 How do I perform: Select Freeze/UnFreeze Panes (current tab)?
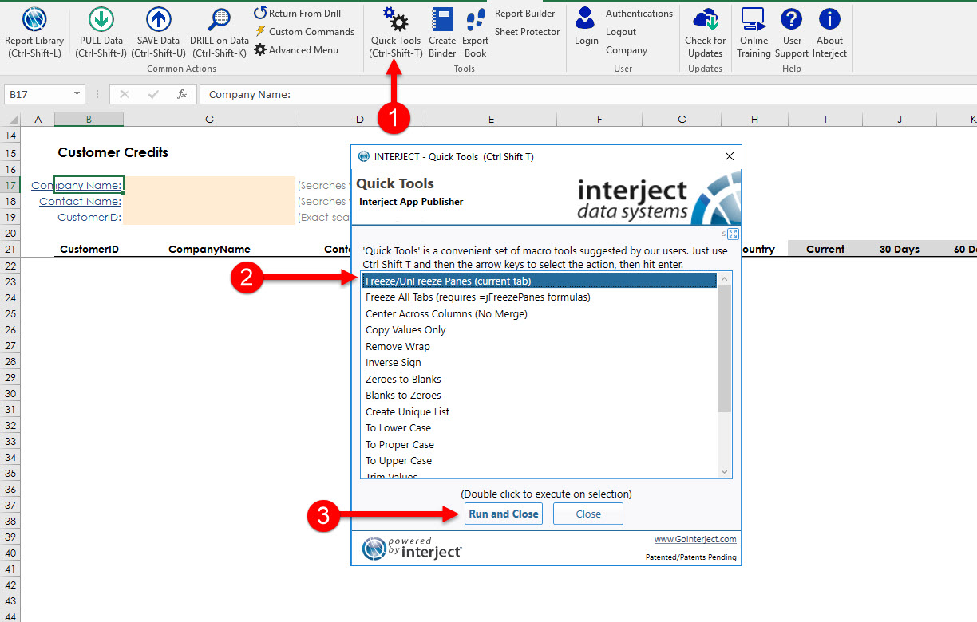click(x=540, y=281)
